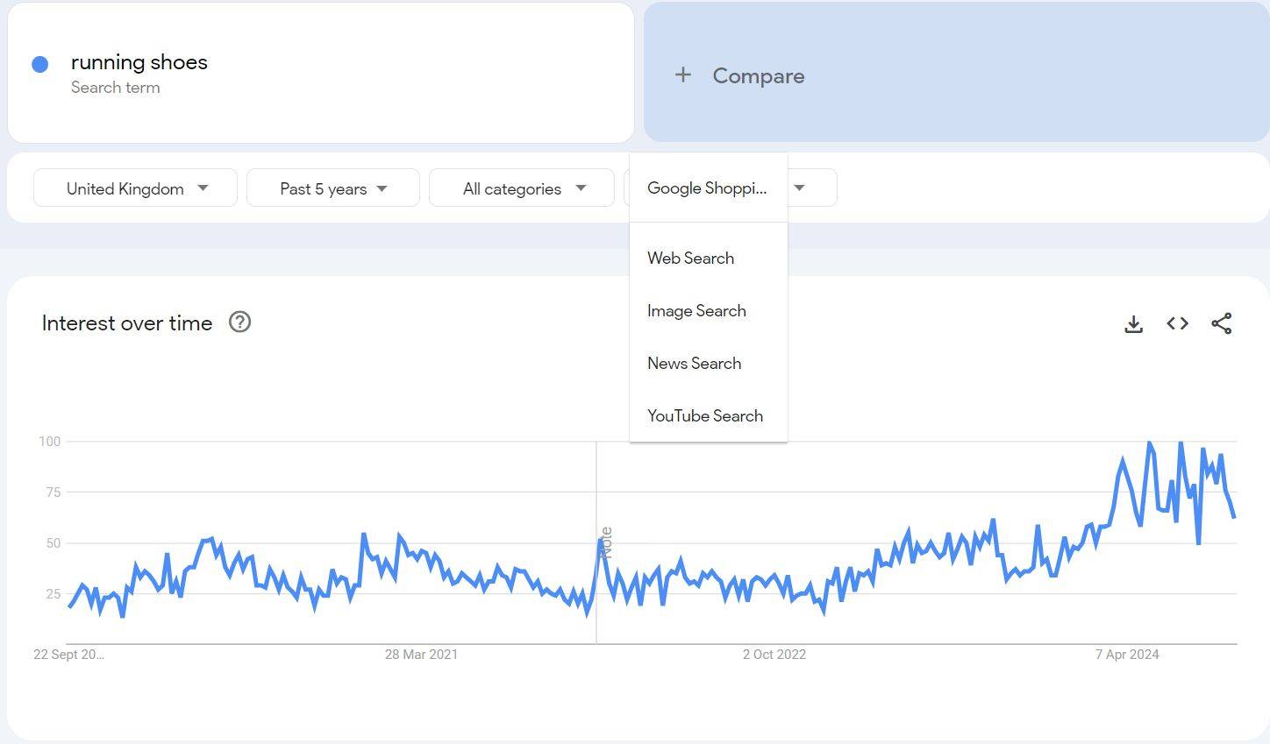1270x744 pixels.
Task: Click the Interest over time heading
Action: tap(127, 322)
